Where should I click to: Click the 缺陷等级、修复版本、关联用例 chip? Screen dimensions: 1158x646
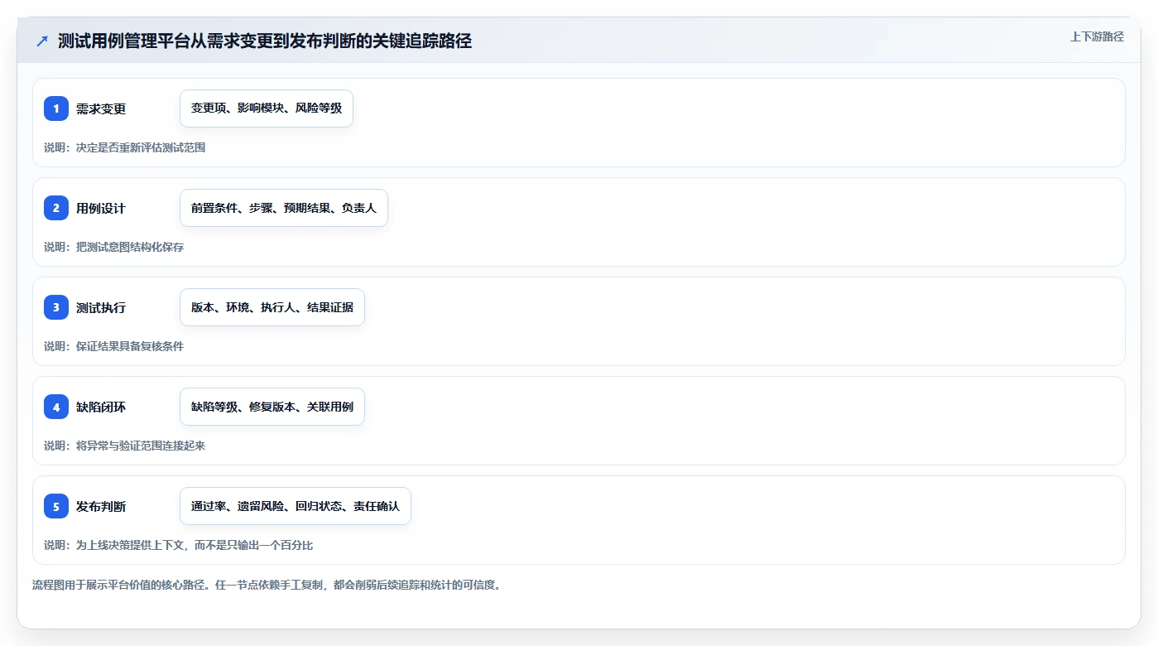(272, 407)
